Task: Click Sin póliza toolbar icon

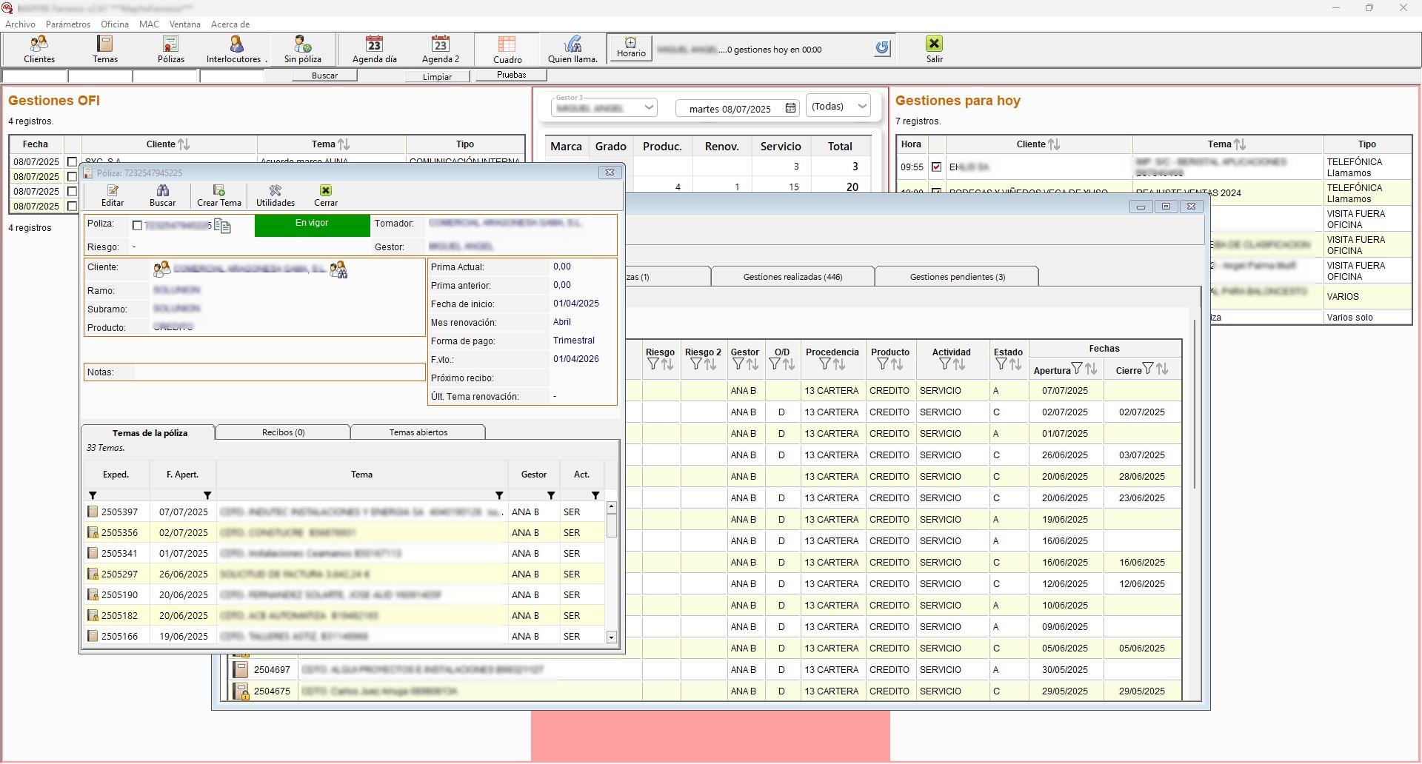Action: pos(303,50)
